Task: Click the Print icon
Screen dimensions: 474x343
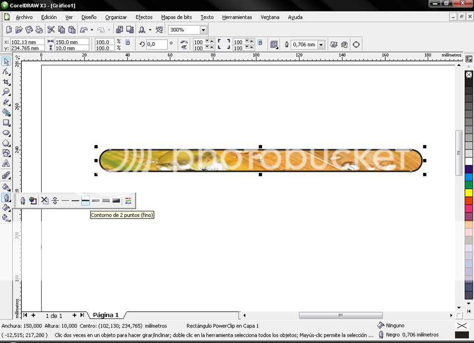Action: click(x=39, y=30)
